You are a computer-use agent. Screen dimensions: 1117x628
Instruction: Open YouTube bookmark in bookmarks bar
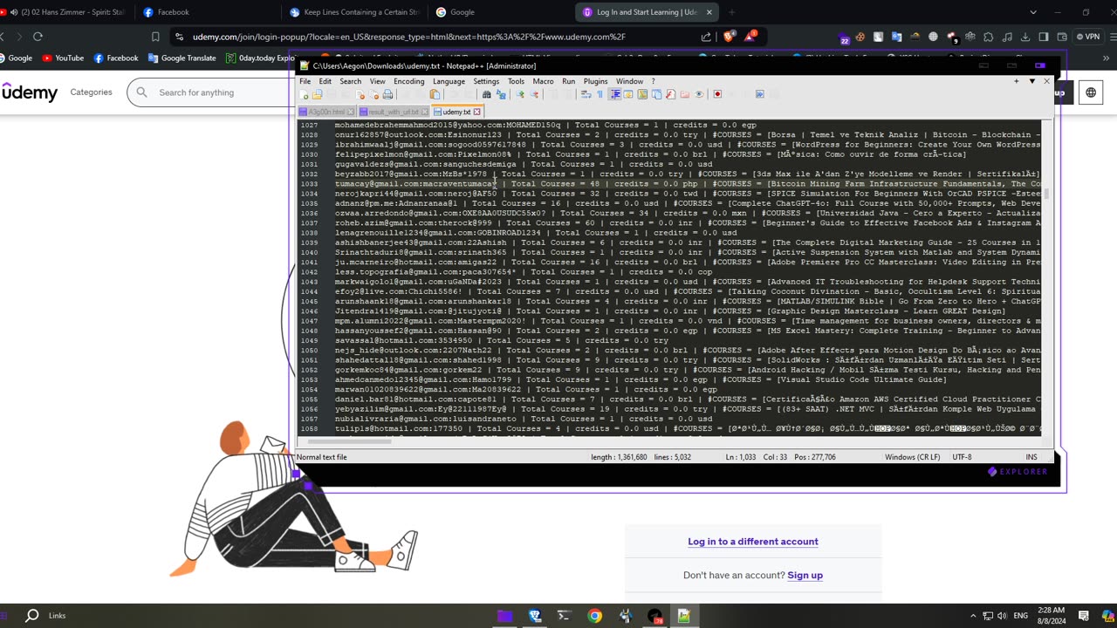pyautogui.click(x=63, y=58)
